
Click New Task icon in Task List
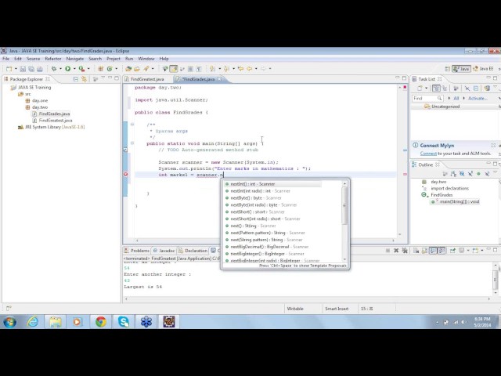pyautogui.click(x=420, y=89)
